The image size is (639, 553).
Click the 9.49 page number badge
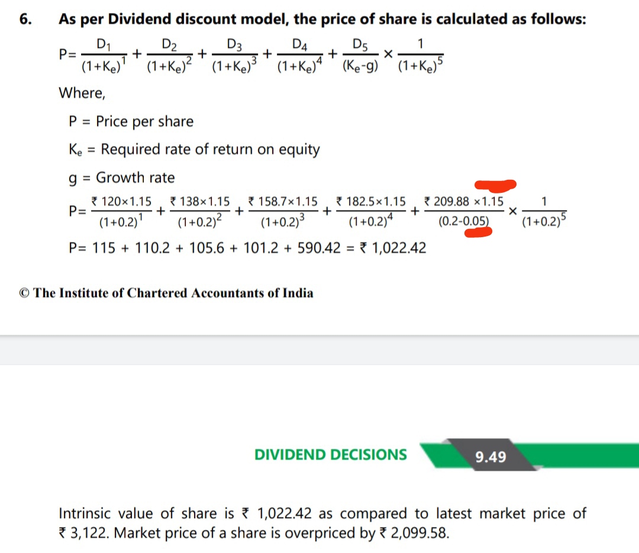(490, 457)
